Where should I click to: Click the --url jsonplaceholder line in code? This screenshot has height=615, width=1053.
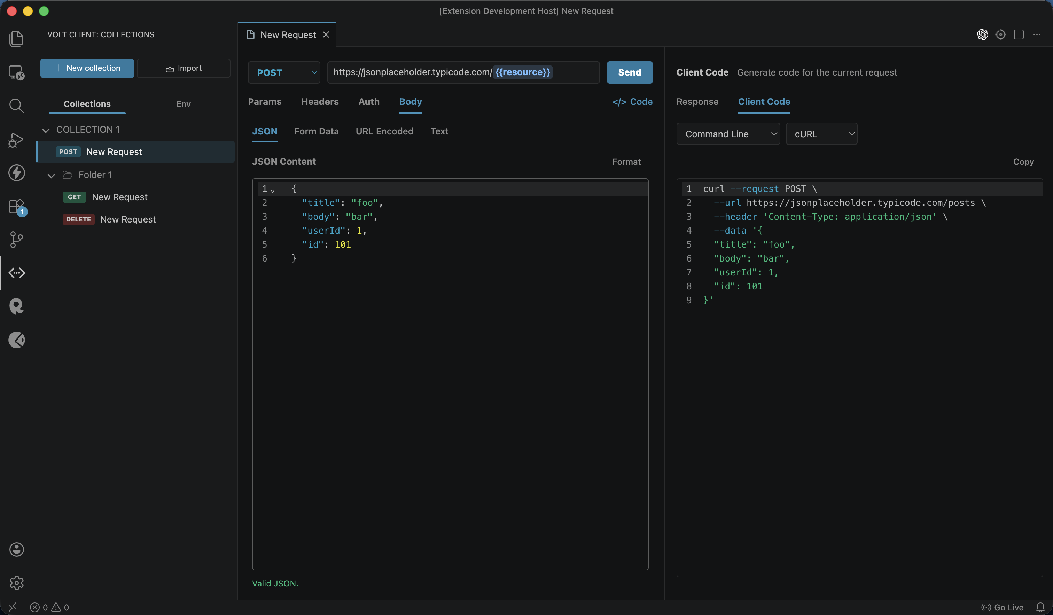pyautogui.click(x=850, y=203)
